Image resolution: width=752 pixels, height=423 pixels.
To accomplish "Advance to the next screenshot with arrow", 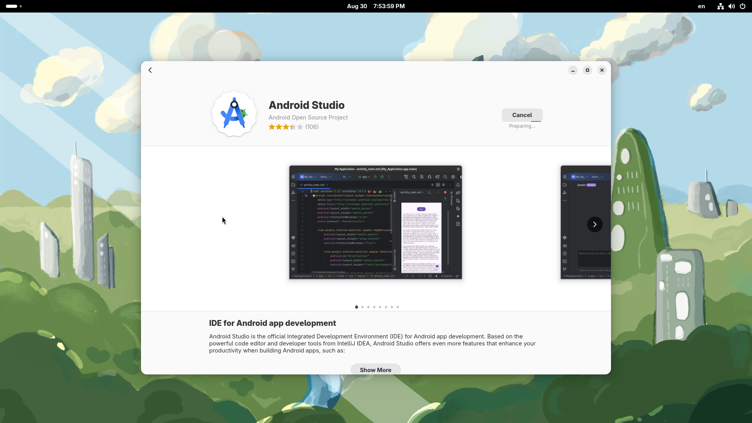I will (595, 224).
